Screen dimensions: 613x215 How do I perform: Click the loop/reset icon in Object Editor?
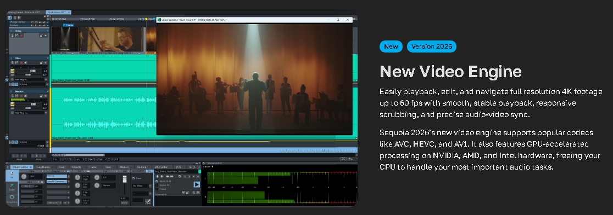click(180, 177)
